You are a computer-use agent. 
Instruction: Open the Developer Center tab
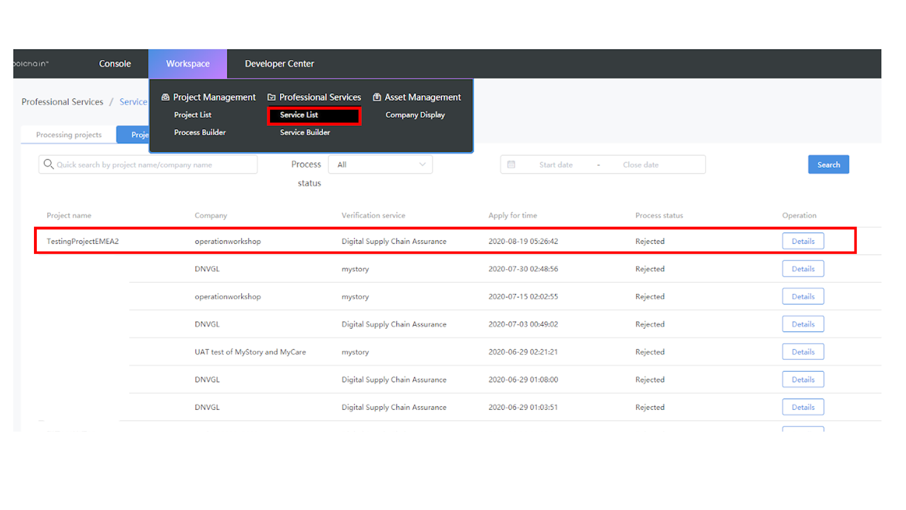click(279, 63)
